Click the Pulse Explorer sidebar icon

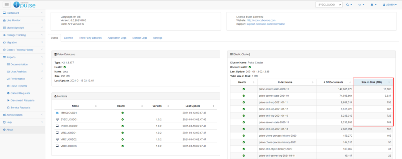[8, 86]
